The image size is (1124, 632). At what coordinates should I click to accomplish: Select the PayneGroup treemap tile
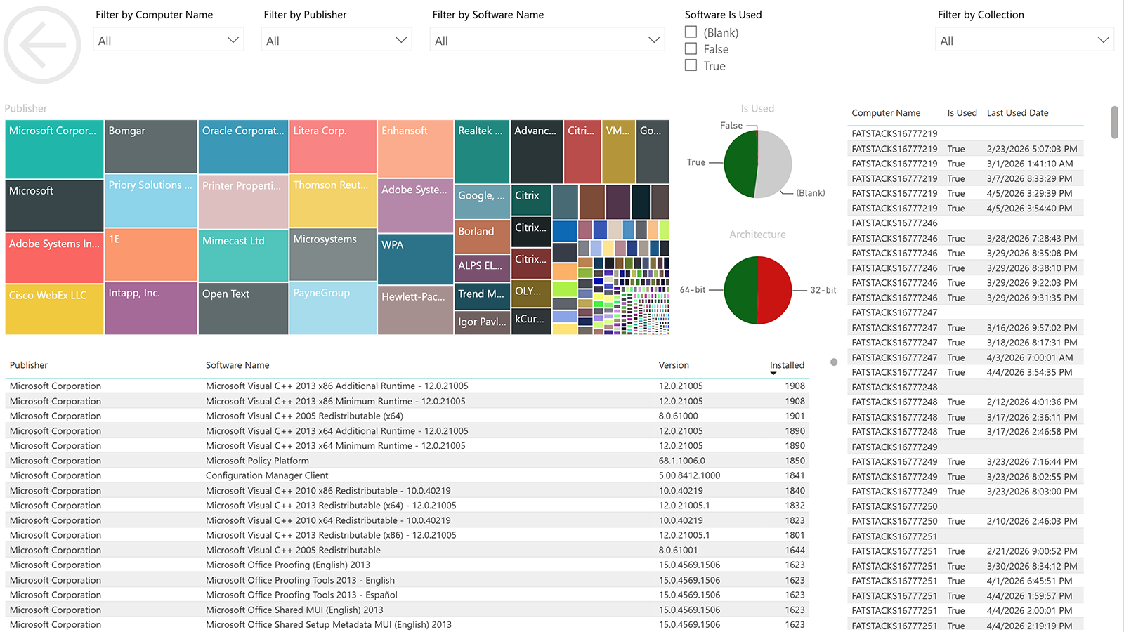click(333, 308)
